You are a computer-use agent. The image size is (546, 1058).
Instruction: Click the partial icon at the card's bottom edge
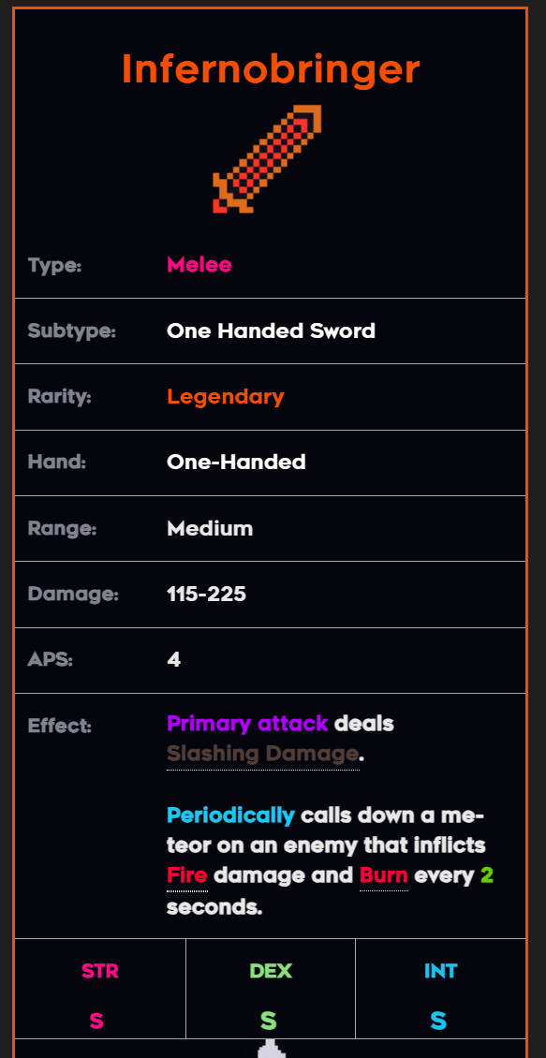272,1050
